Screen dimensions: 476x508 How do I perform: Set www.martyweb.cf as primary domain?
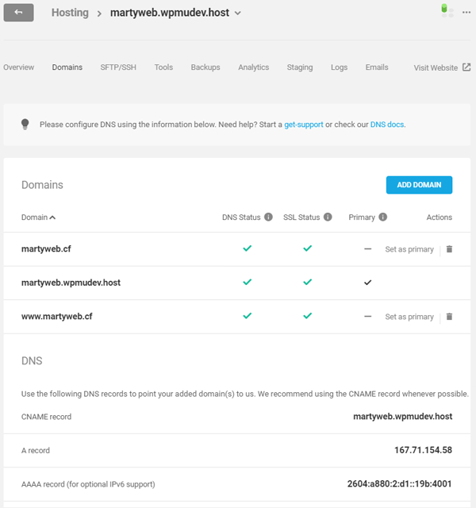(409, 317)
